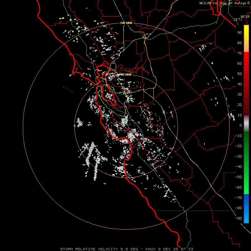Click the 60 value on velocity scale

click(x=240, y=64)
